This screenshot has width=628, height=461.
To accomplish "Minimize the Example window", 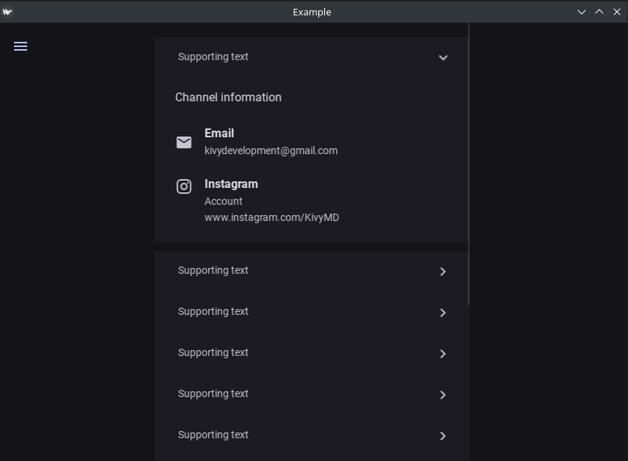I will (582, 12).
